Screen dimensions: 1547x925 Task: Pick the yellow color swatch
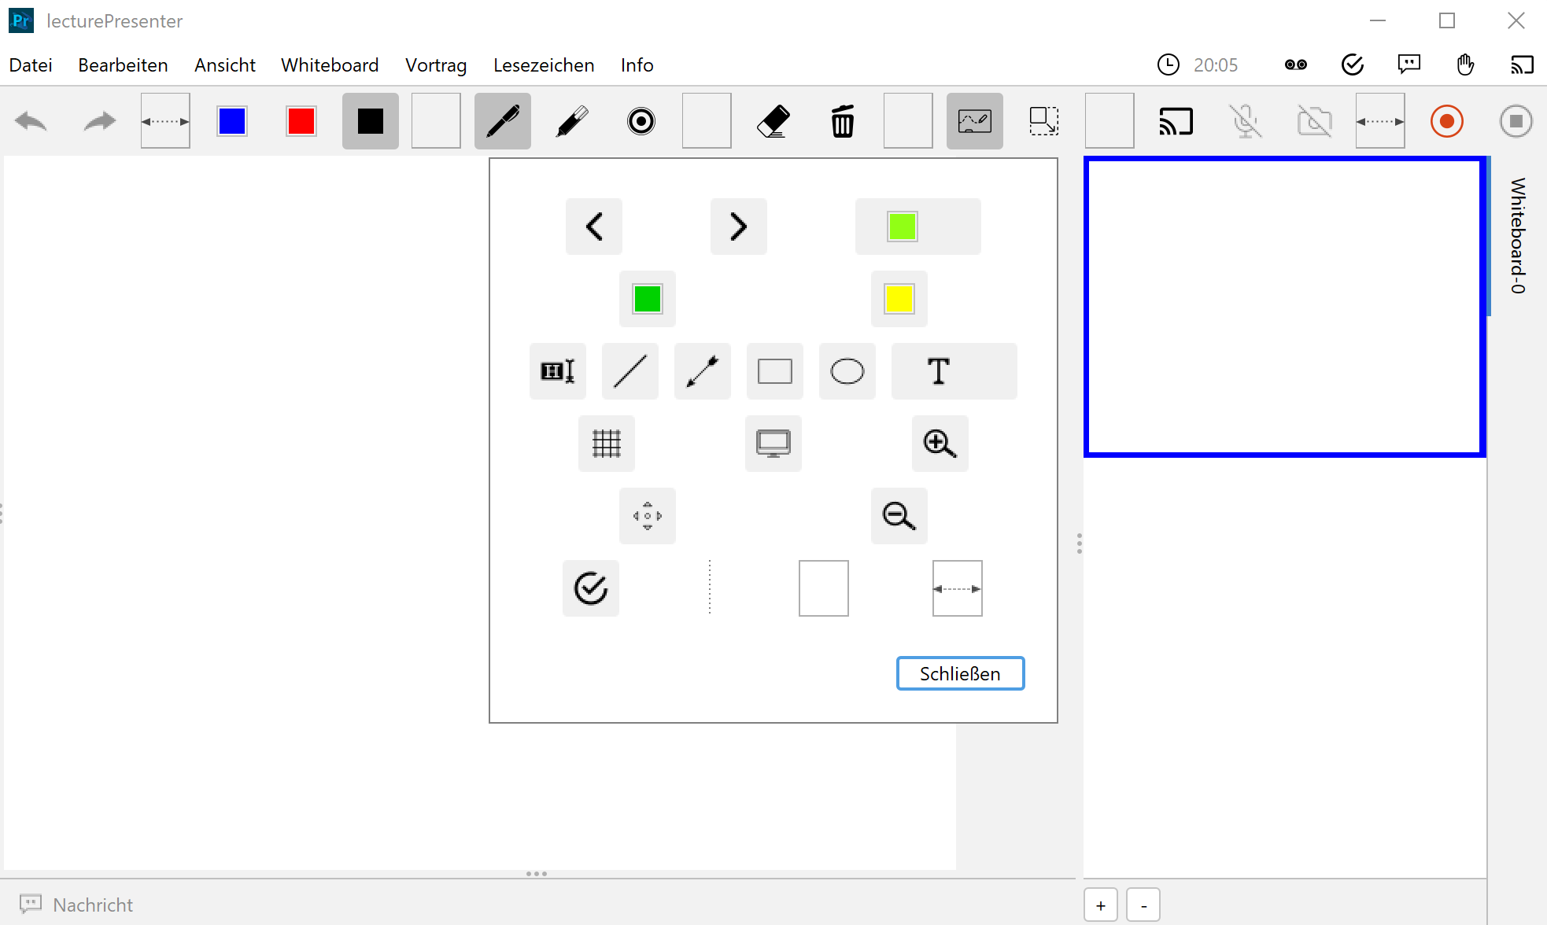click(x=898, y=299)
